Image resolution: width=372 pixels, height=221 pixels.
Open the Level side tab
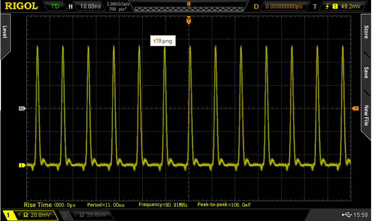pyautogui.click(x=5, y=32)
